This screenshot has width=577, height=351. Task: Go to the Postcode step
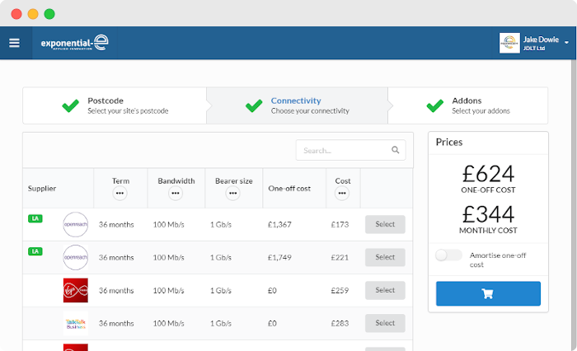(x=115, y=105)
